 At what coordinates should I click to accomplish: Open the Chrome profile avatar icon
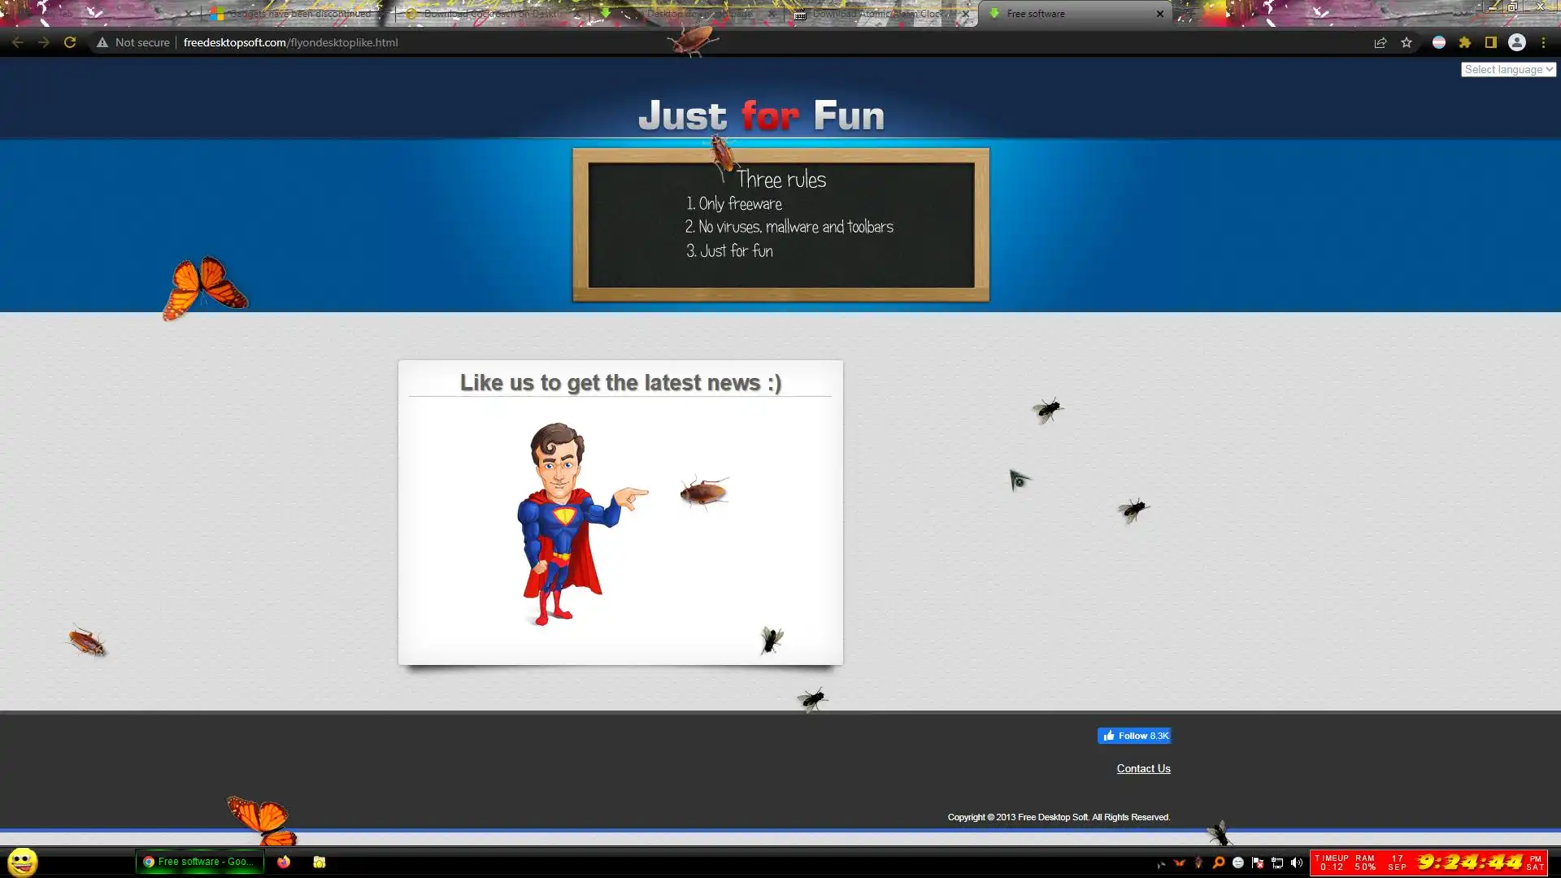[x=1517, y=42]
